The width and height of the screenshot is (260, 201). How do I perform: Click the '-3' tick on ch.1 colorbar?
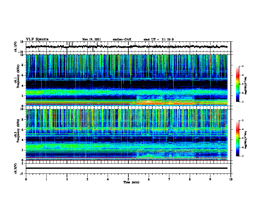tap(242, 66)
